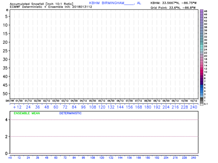Screen dimensions: 218x163
Task: Click the '+0' hour label under lower chart
Action: click(x=10, y=158)
